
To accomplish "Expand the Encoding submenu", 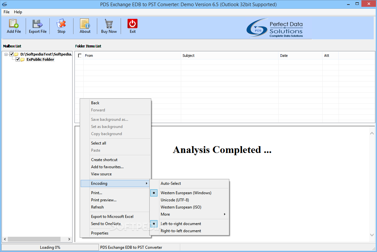I will (x=115, y=183).
